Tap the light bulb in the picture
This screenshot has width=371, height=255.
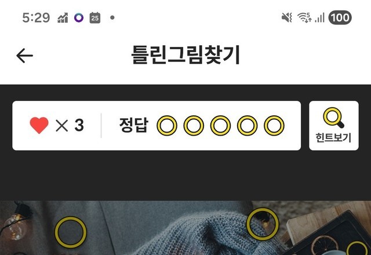click(16, 227)
